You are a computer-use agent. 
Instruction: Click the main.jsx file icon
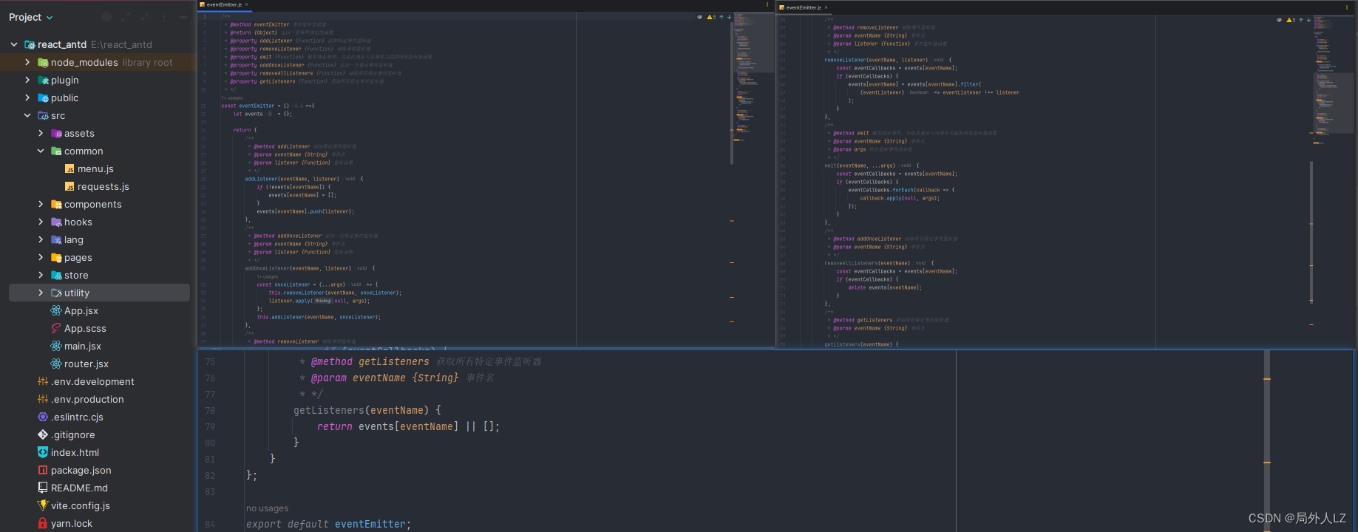coord(56,346)
